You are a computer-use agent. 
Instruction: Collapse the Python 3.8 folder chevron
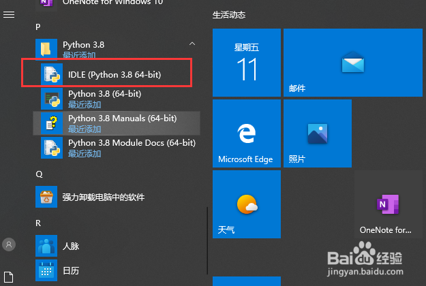click(192, 44)
